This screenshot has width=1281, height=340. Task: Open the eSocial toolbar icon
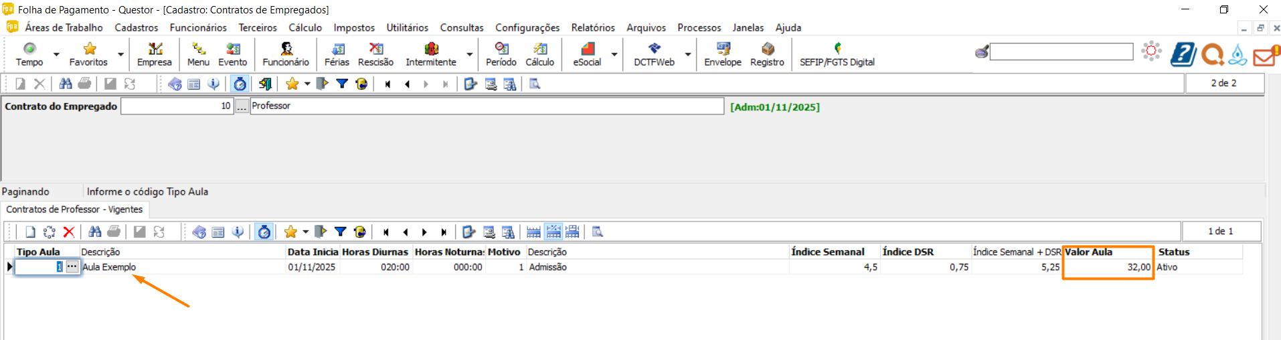click(586, 54)
